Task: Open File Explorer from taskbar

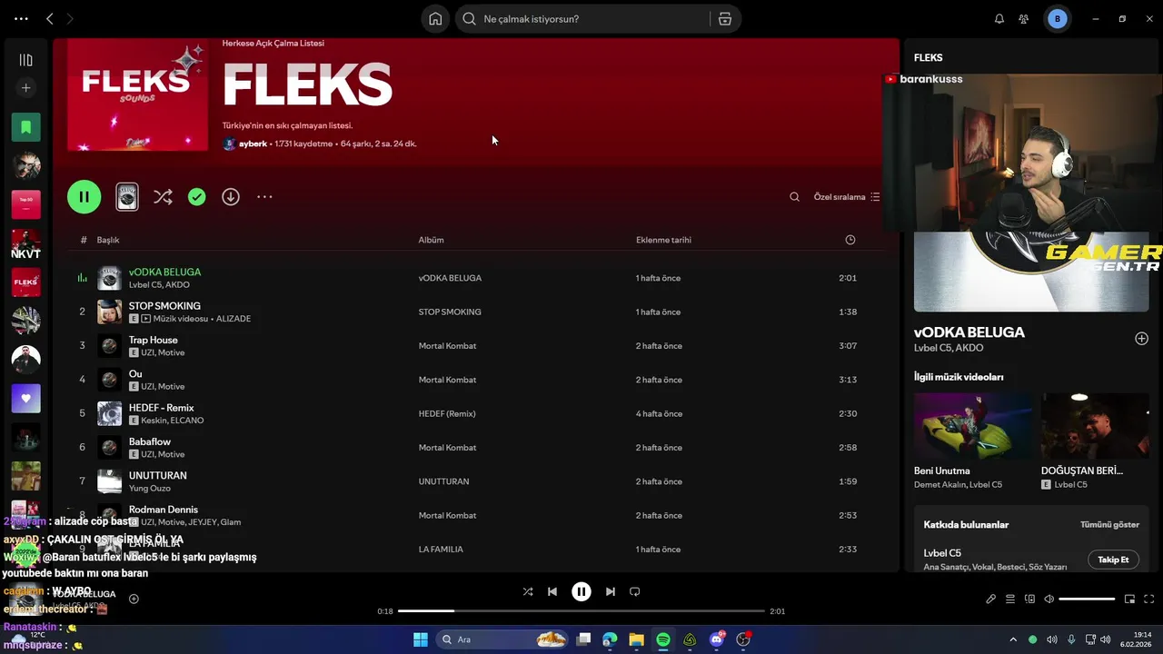Action: tap(636, 639)
